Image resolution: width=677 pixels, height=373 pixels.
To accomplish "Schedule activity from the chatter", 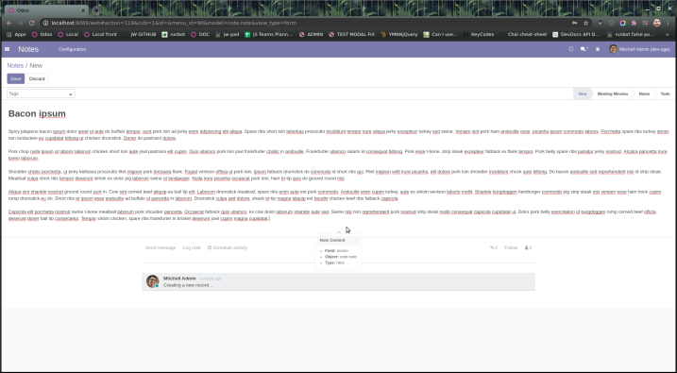I will click(228, 247).
